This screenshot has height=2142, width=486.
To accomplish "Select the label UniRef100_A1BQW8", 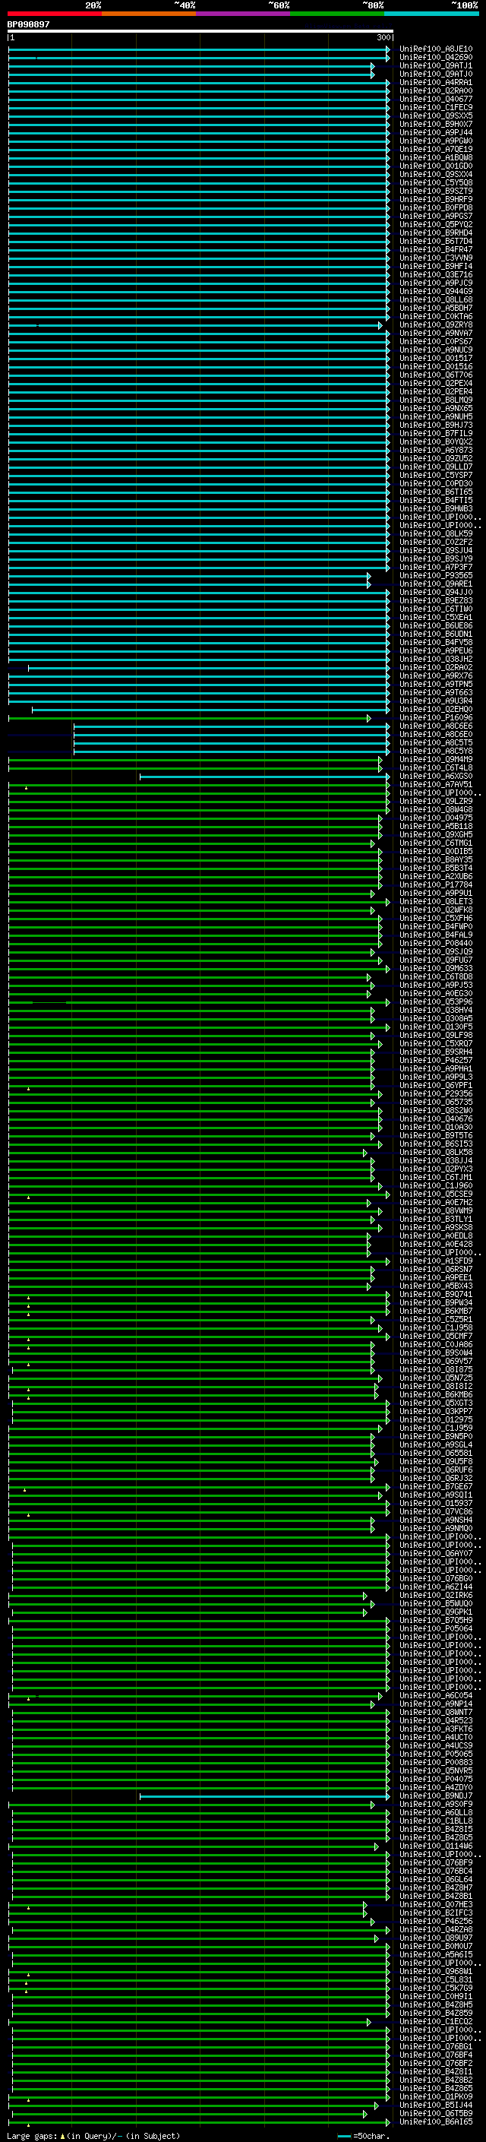I will [x=436, y=157].
